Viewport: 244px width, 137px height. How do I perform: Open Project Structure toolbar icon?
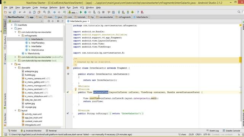point(114,12)
